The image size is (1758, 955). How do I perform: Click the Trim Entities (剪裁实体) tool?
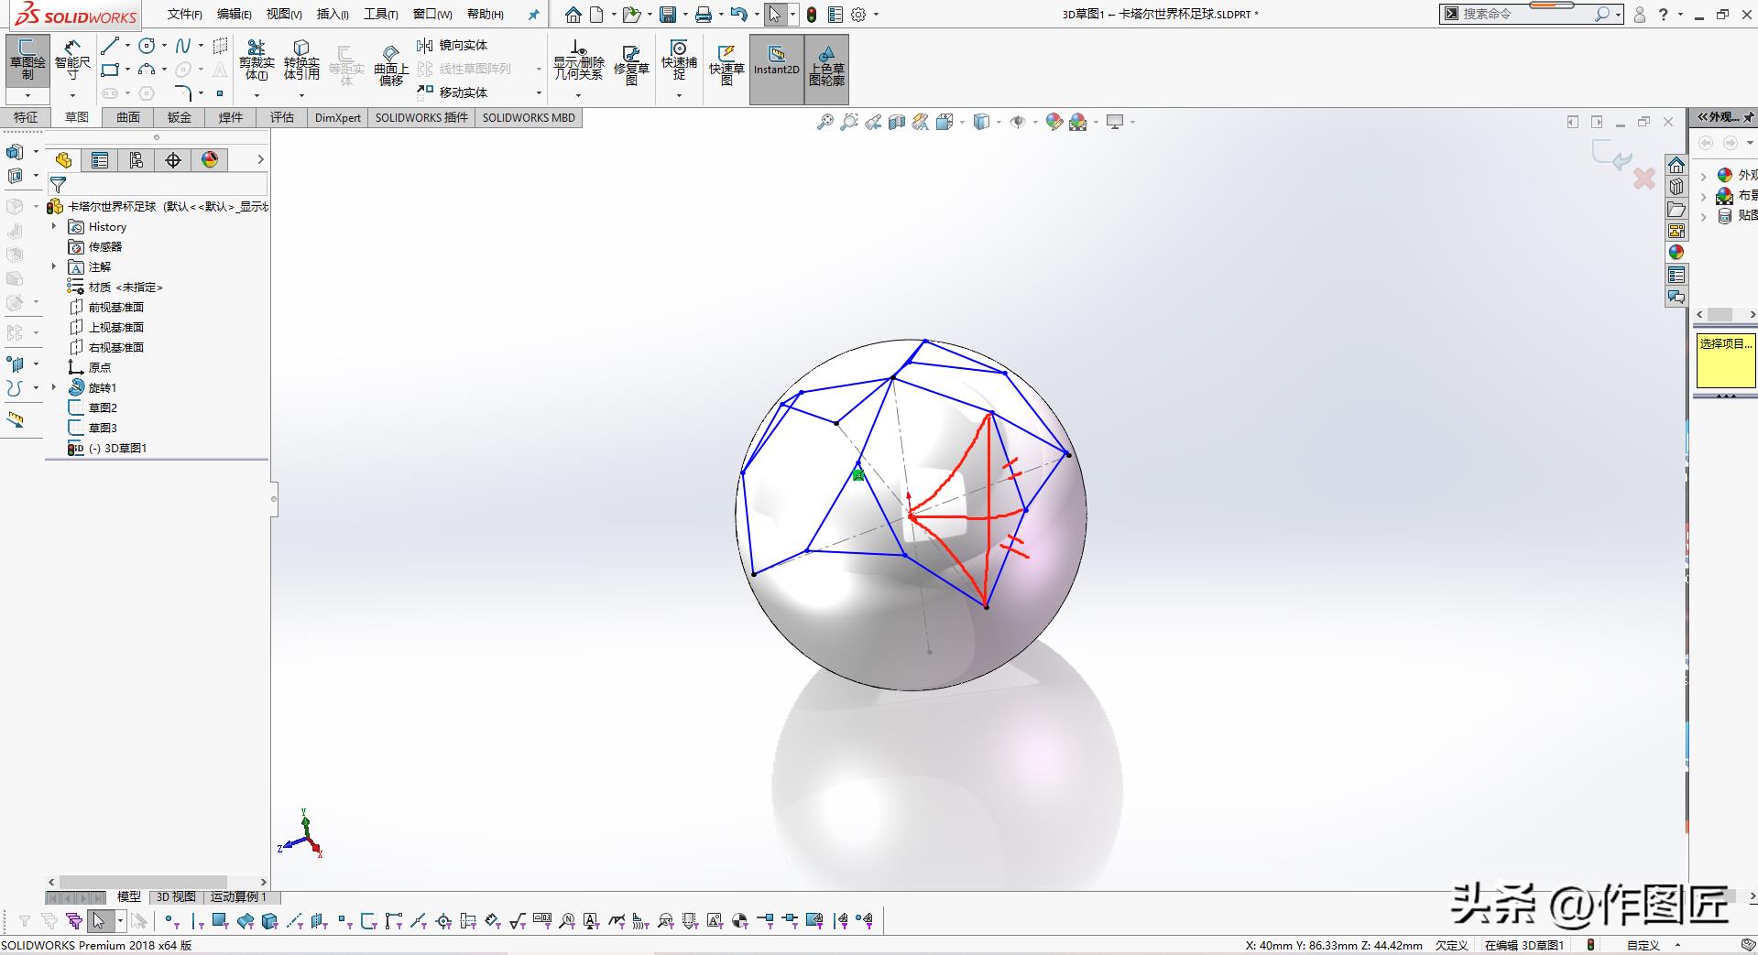tap(257, 59)
